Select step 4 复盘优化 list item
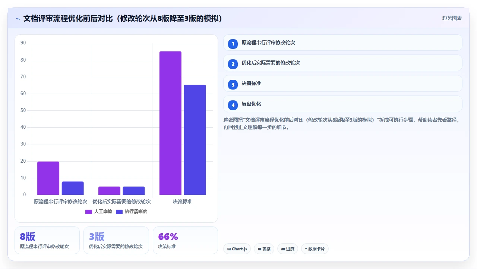477x269 pixels. click(x=342, y=104)
